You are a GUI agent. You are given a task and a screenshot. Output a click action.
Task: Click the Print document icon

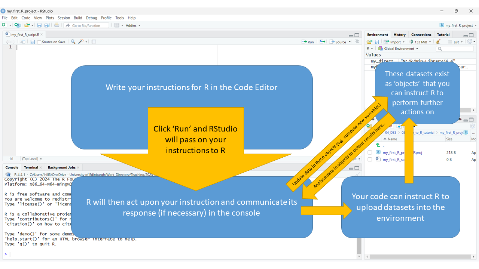(x=57, y=25)
